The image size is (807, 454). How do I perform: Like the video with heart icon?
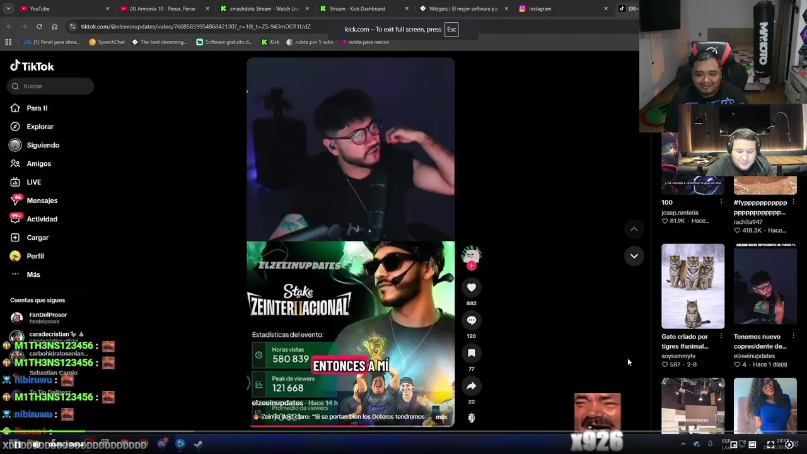pos(472,288)
